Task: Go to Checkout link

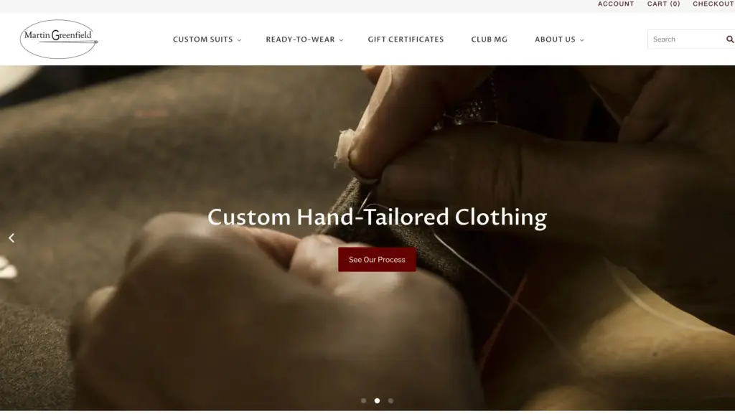Action: coord(713,4)
